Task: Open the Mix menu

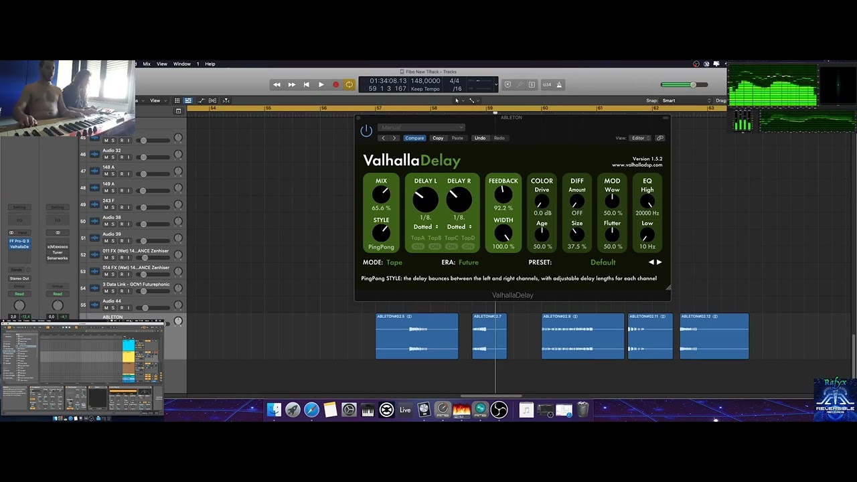Action: 147,64
